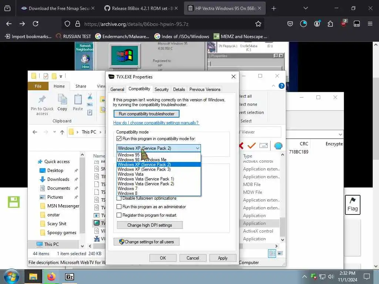Switch to 'Release 86Box 4.2.1 ROM set' tab
Viewport: 379px width, 284px height.
[x=141, y=8]
